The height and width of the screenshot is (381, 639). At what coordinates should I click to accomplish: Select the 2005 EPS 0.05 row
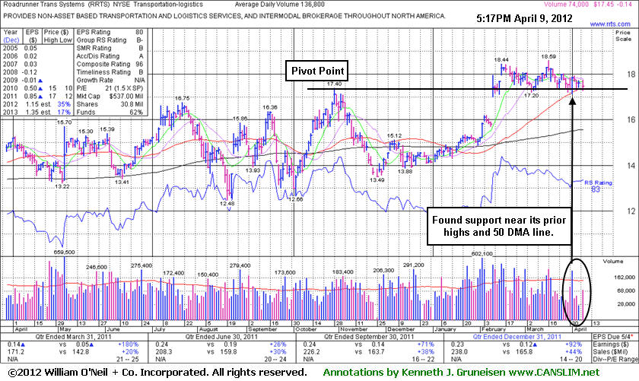[21, 48]
